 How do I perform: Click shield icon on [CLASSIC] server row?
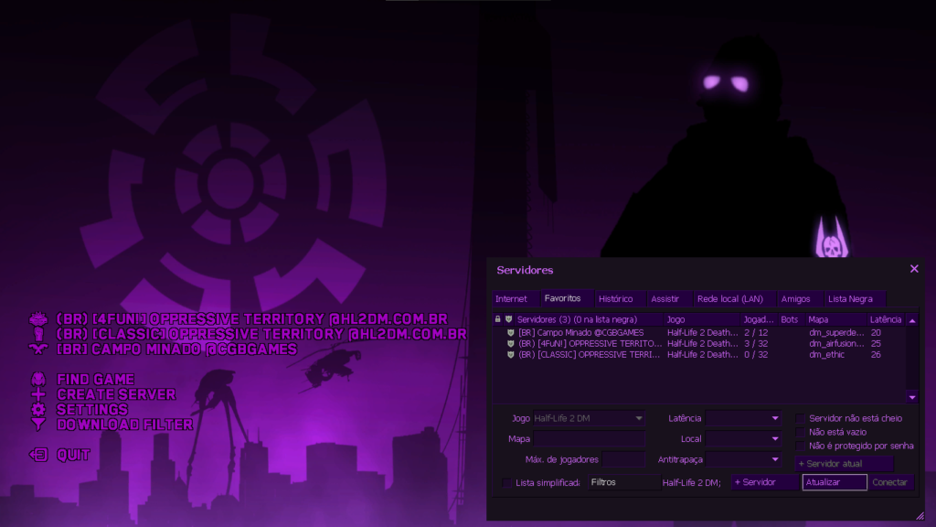510,355
